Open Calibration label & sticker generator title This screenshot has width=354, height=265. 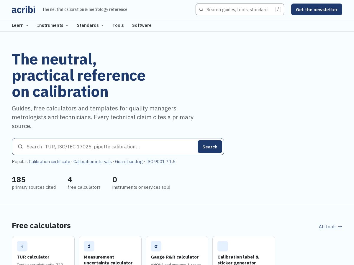[x=238, y=260]
